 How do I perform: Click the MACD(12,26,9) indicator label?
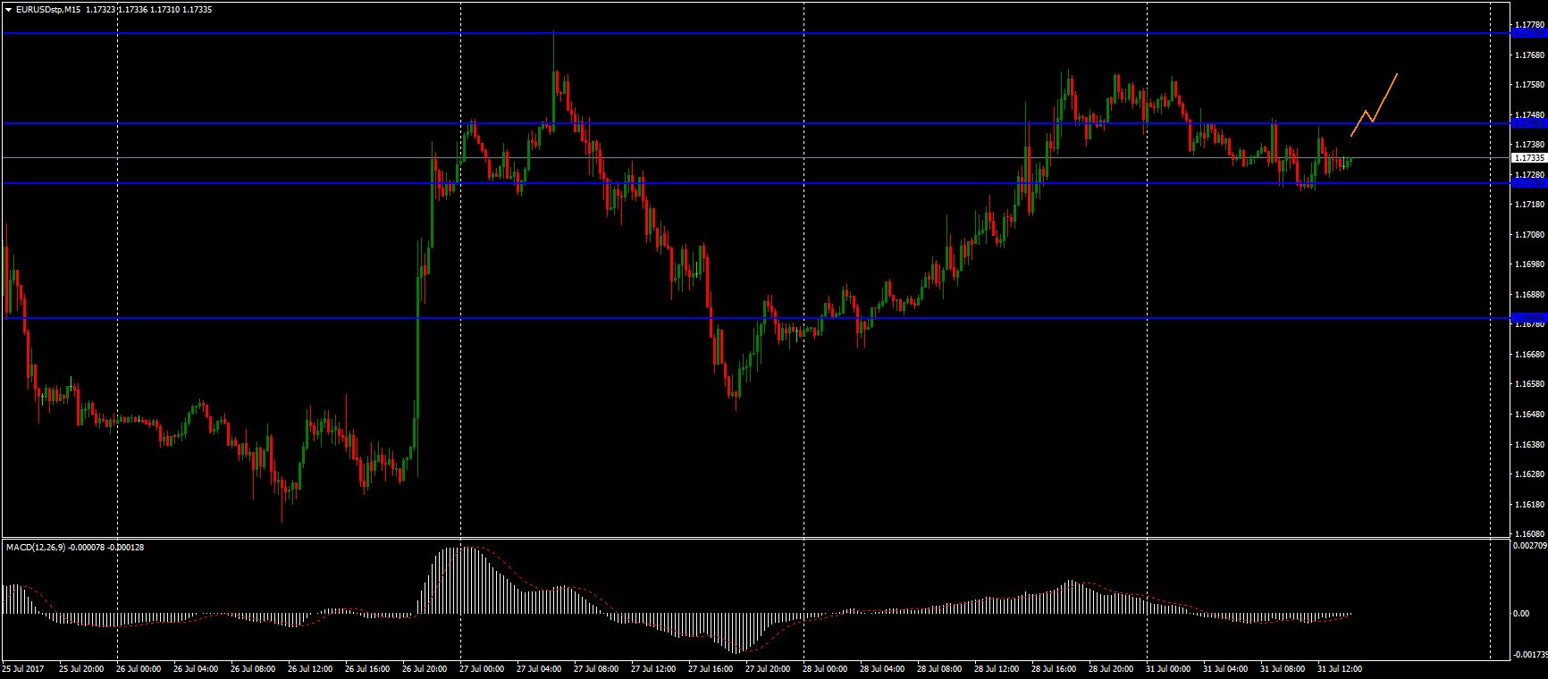[x=35, y=547]
